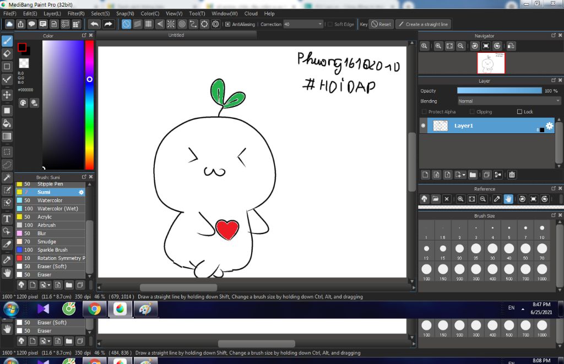The width and height of the screenshot is (564, 364).
Task: Select the Eraser tool in left toolbar
Action: (x=7, y=53)
